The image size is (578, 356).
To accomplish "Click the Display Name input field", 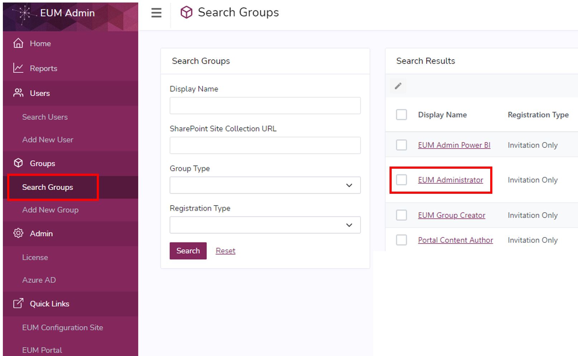I will [x=265, y=105].
